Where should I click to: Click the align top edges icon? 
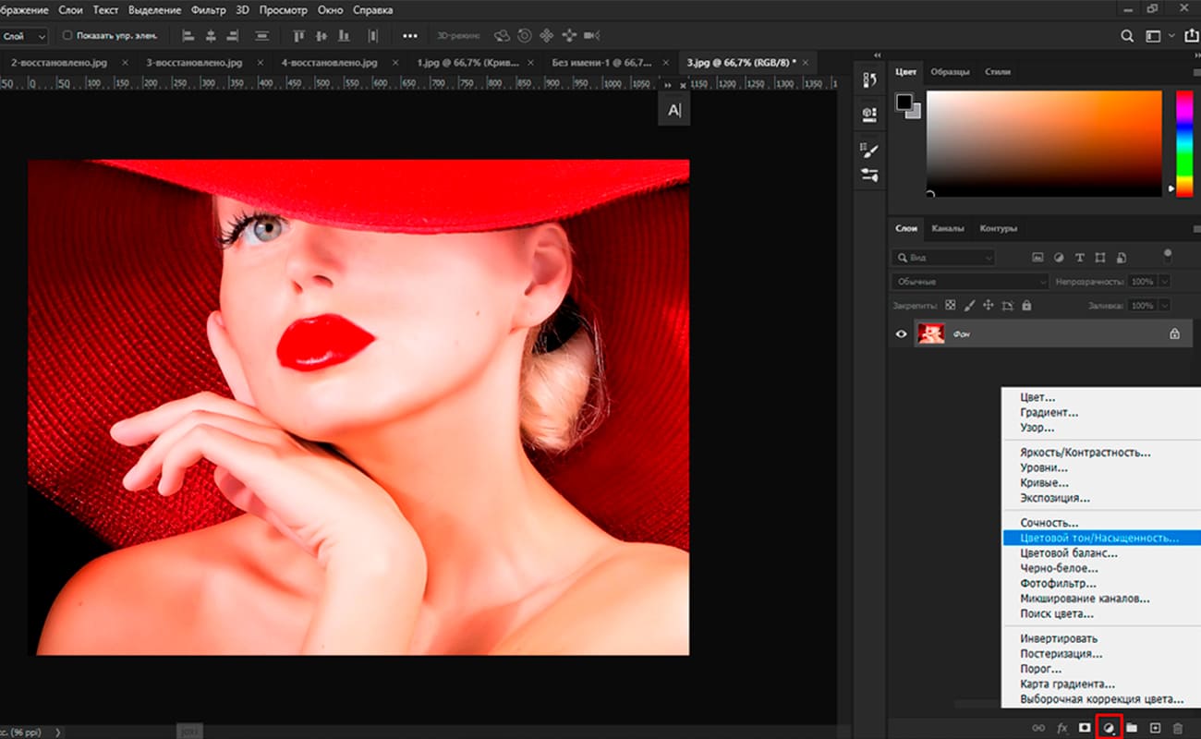point(298,36)
